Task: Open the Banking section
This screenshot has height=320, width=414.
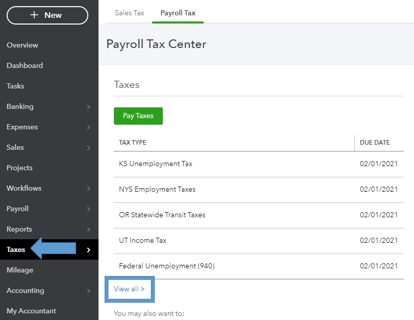Action: point(20,106)
